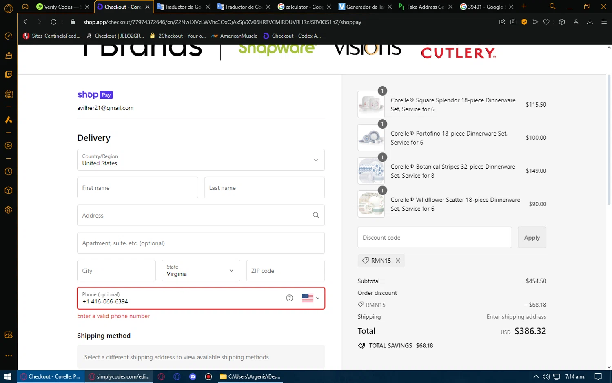612x383 pixels.
Task: Open the Checkout - Codex A bookmark
Action: (292, 36)
